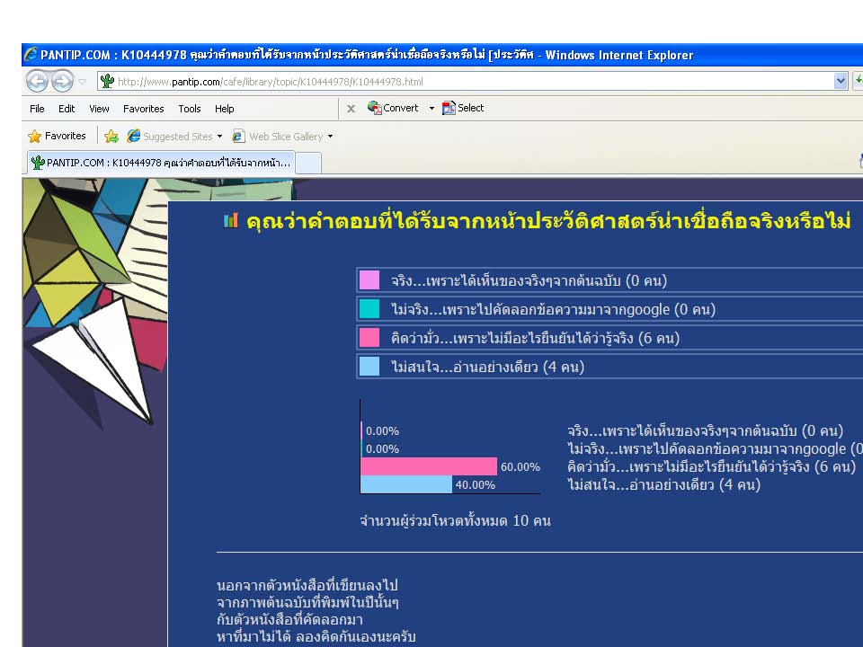Click the Add to Favorites Bar star icon
The image size is (863, 647).
pyautogui.click(x=111, y=136)
